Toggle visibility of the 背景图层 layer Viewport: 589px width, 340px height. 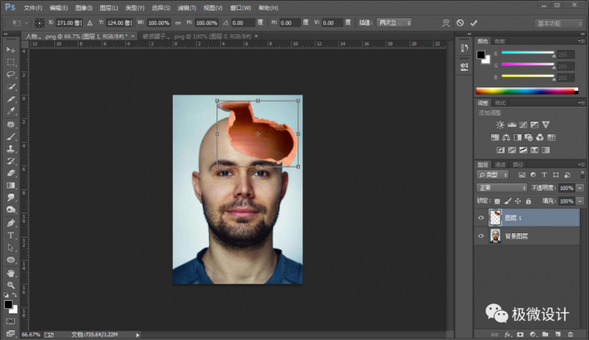(x=480, y=237)
